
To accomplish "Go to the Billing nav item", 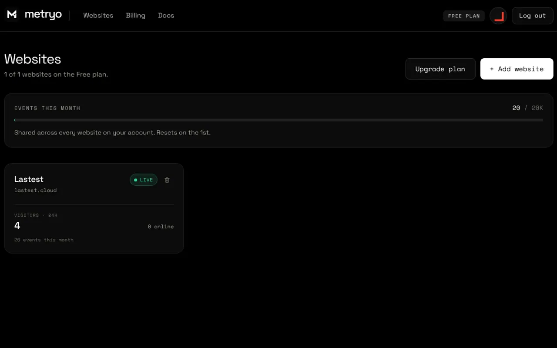I will coord(136,15).
